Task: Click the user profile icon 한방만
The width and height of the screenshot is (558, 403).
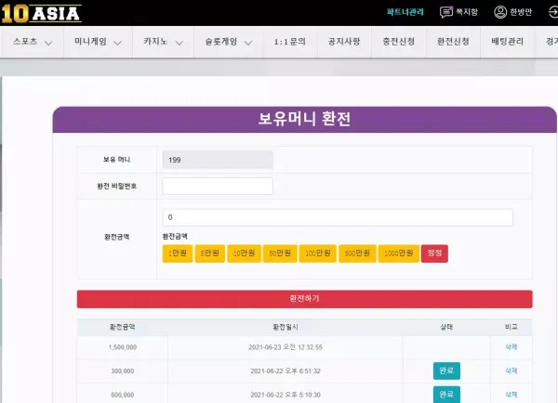Action: tap(500, 12)
